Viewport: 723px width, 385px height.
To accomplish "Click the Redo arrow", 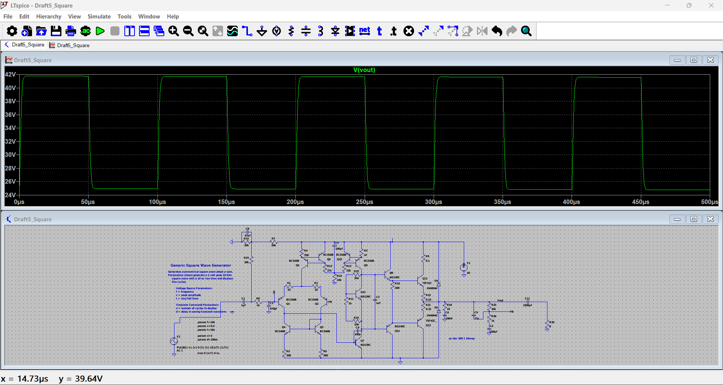I will 512,31.
